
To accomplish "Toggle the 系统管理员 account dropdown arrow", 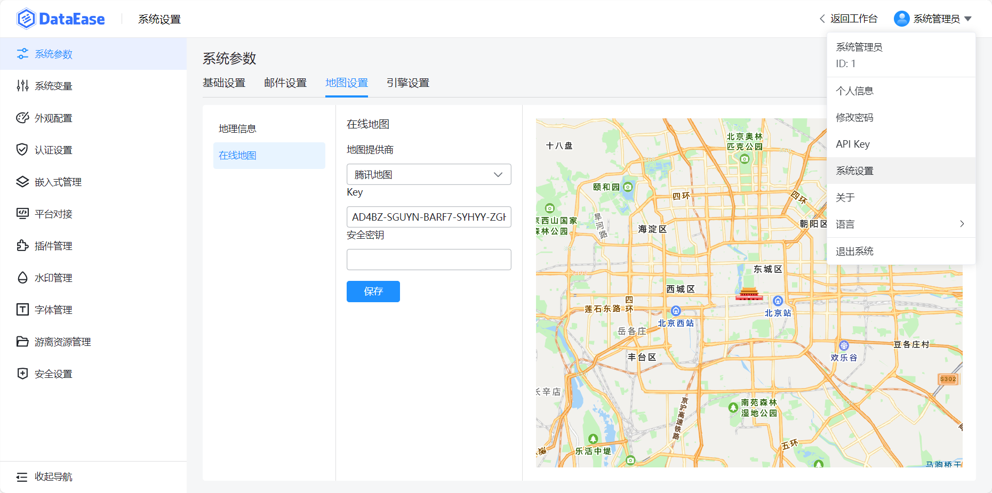I will (x=968, y=19).
